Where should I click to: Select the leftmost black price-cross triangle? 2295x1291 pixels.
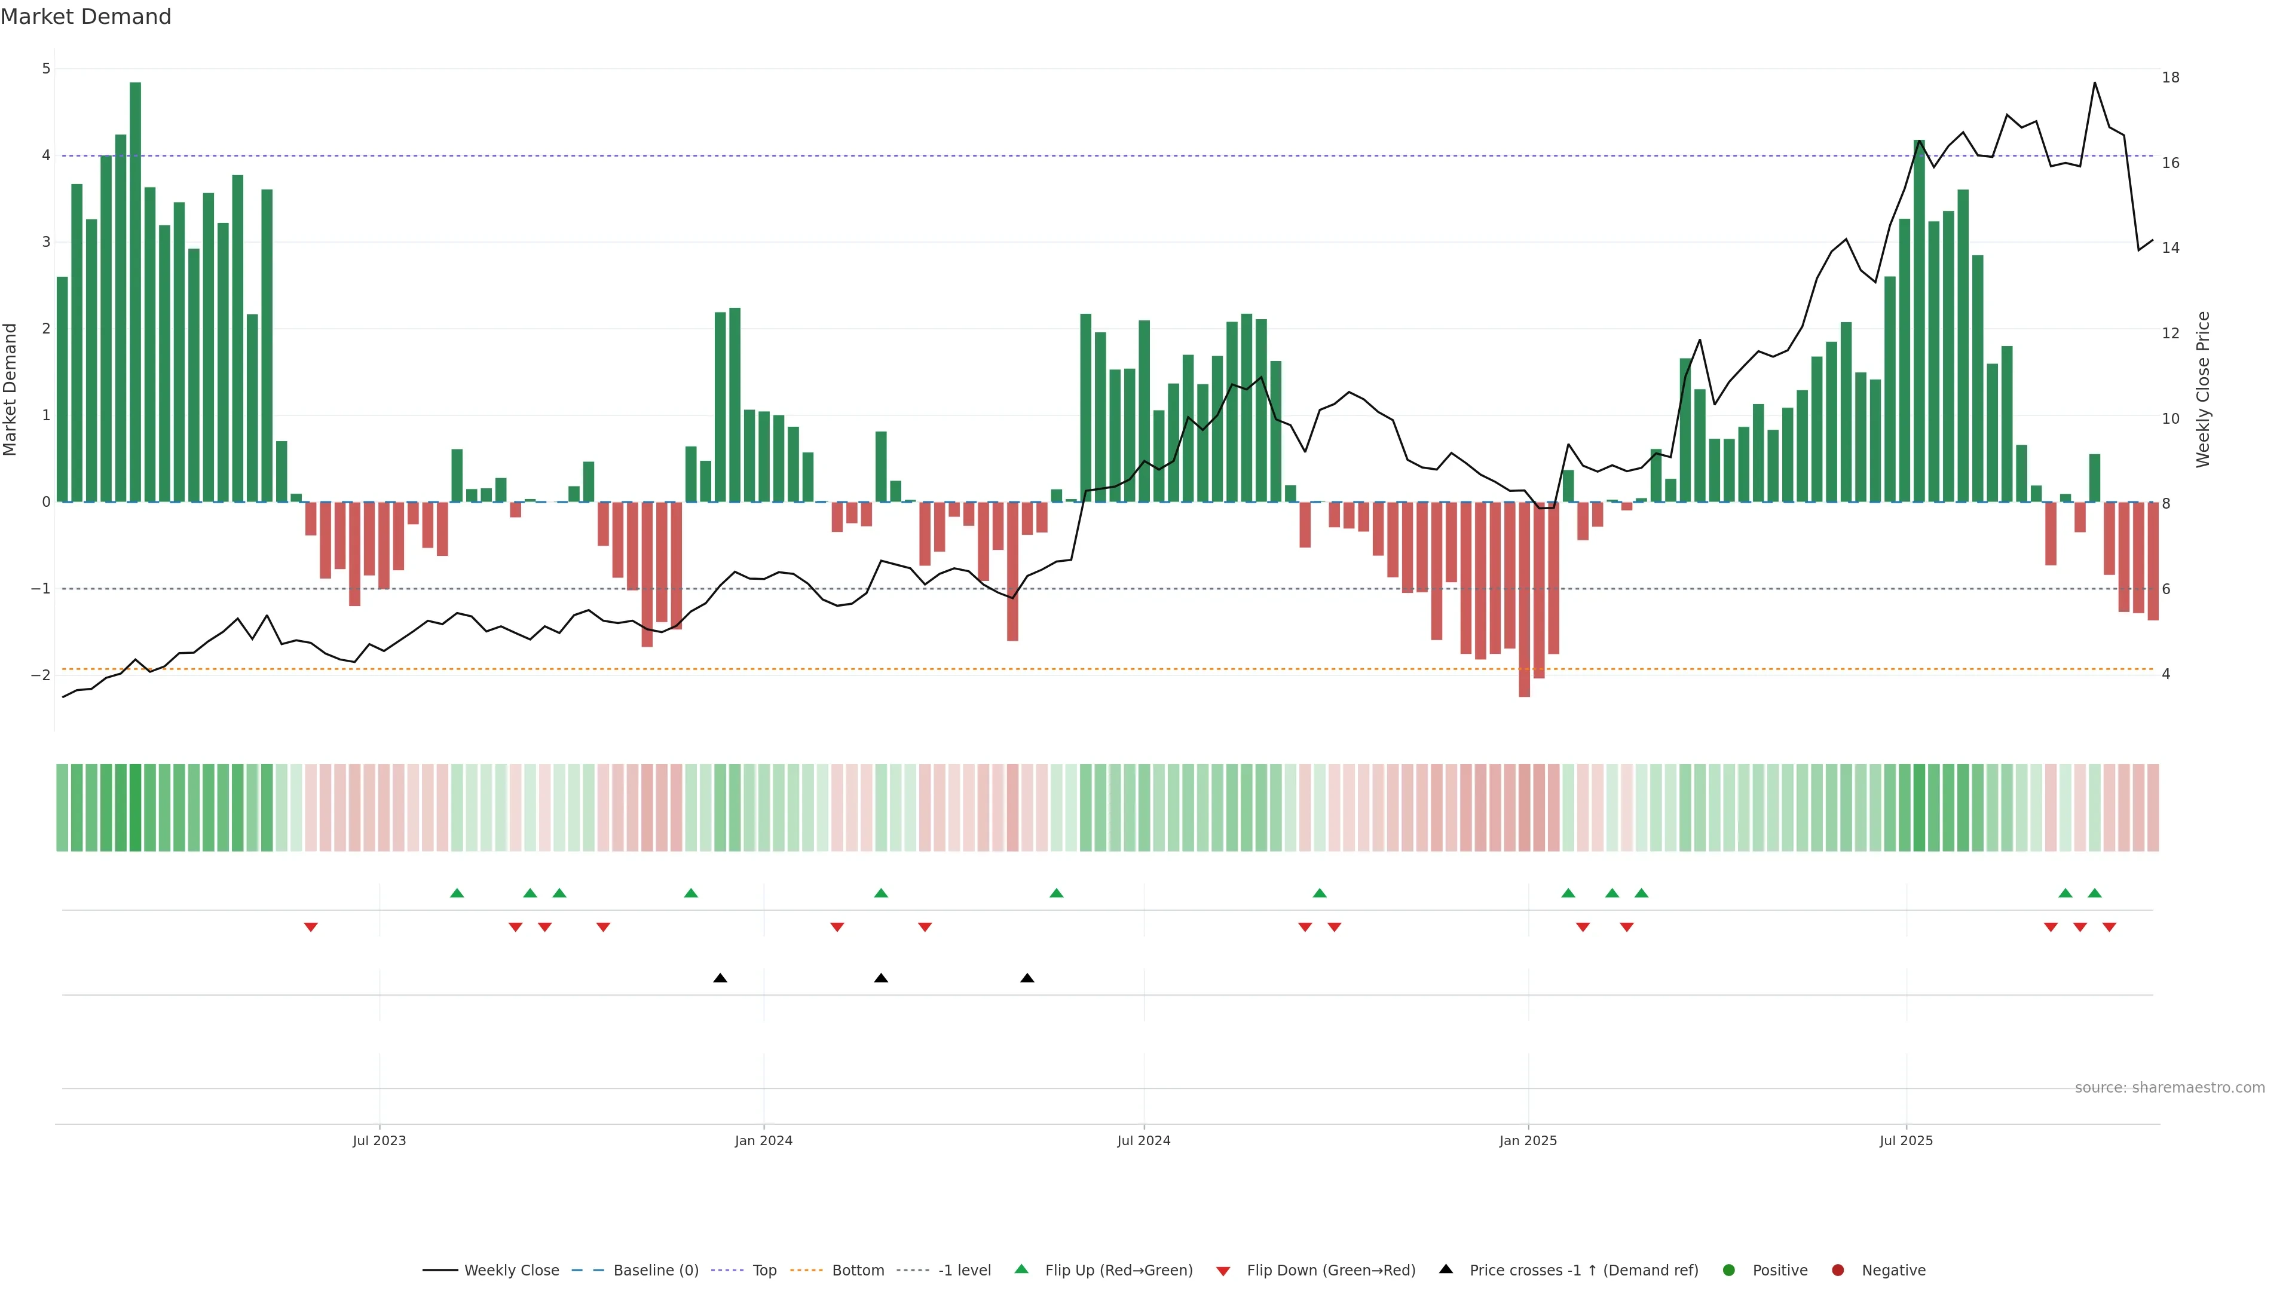tap(720, 978)
